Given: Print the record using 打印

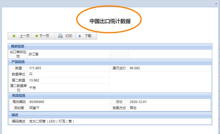Looking at the screenshot, I should click(x=65, y=36).
